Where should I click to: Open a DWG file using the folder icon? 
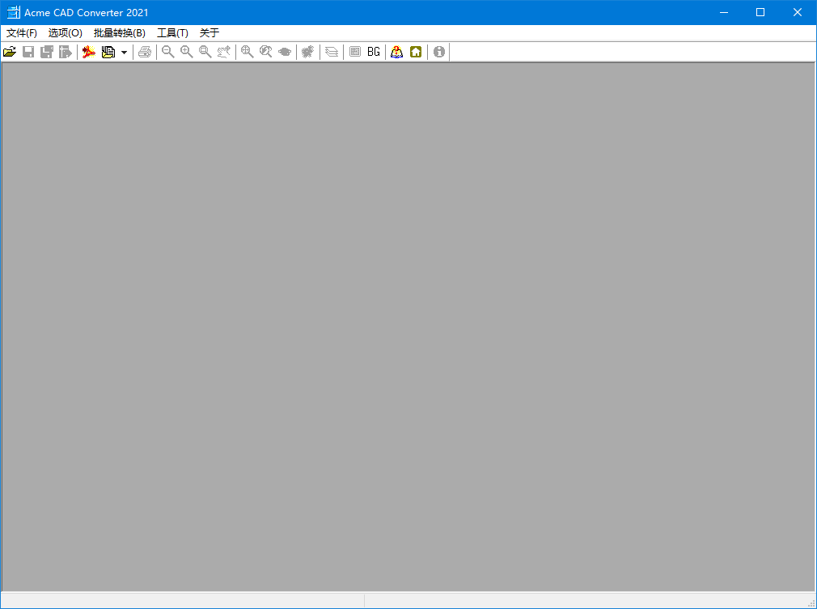coord(10,52)
